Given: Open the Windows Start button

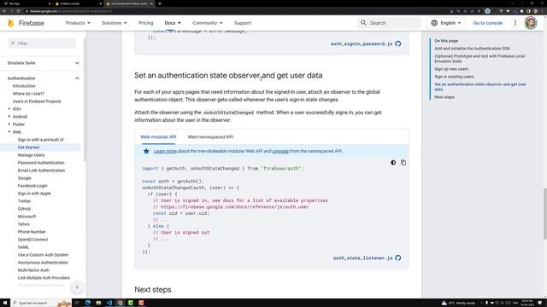Looking at the screenshot, I should click(5, 303).
